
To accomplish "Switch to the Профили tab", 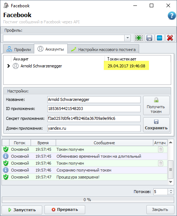I will 19,50.
